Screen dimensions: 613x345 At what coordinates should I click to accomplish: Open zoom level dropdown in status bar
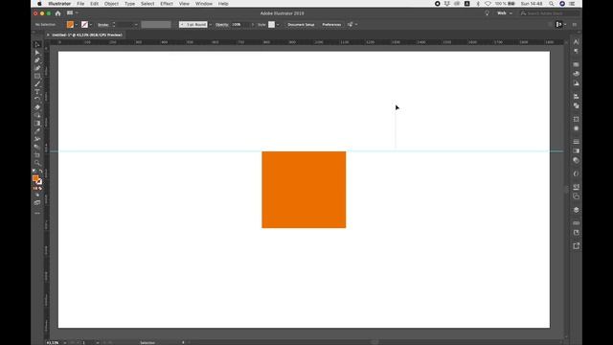(x=65, y=342)
